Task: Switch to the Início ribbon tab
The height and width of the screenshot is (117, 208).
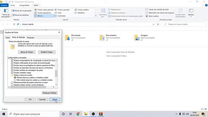Action: 13,5
